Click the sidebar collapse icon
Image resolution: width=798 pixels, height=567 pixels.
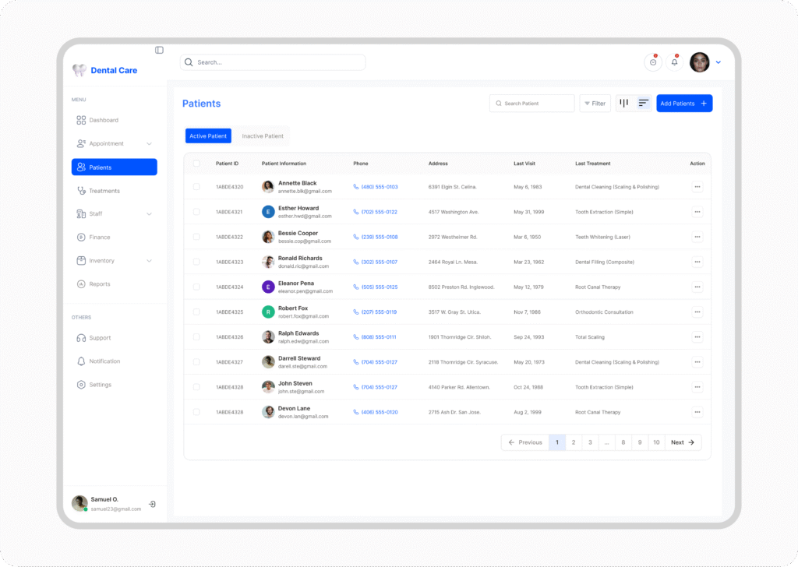coord(159,50)
